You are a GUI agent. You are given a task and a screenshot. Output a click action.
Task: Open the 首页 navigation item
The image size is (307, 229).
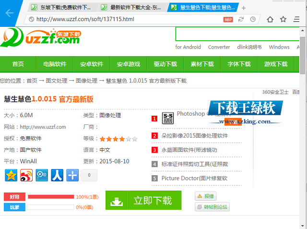[18, 64]
